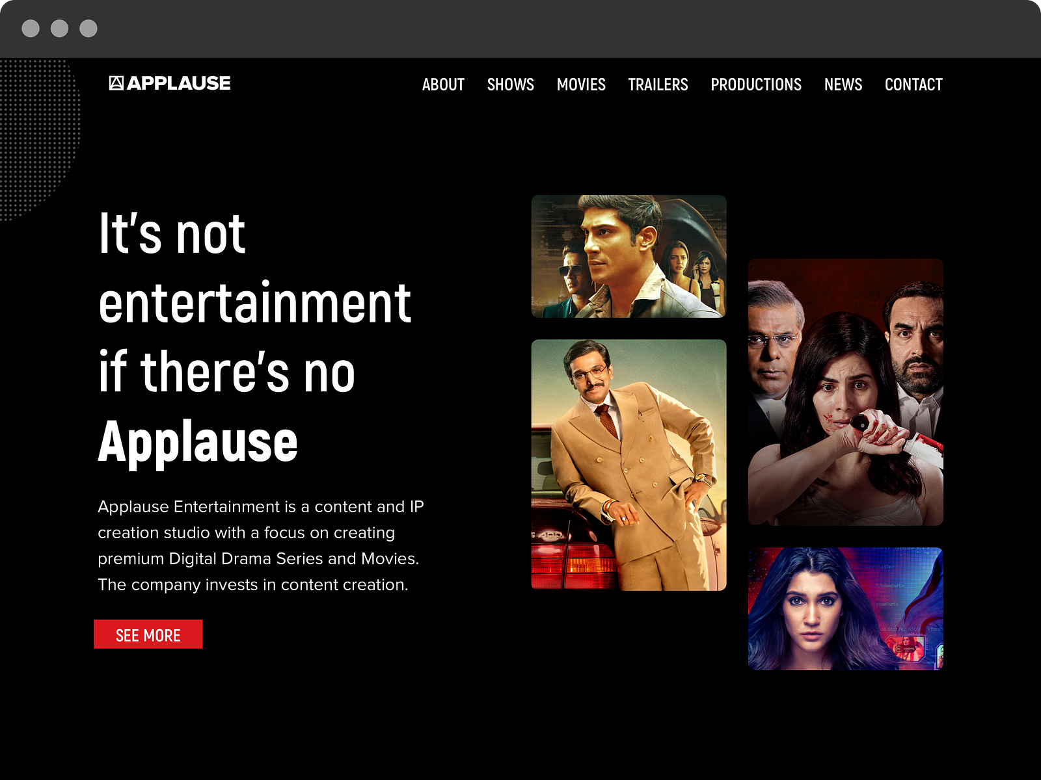Click the paragraph starting "Applause Entertainment is"
The width and height of the screenshot is (1041, 780).
point(261,545)
